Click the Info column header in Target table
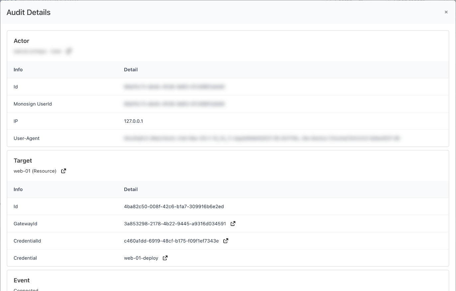 pyautogui.click(x=18, y=189)
